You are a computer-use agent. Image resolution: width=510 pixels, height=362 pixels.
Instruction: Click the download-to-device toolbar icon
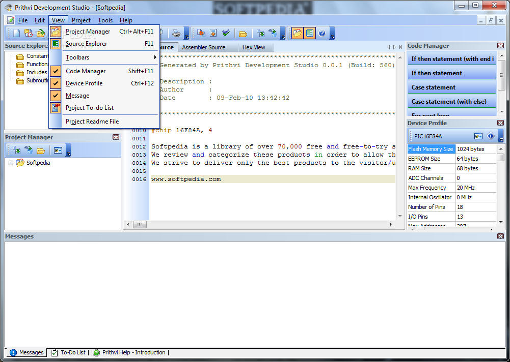point(213,33)
